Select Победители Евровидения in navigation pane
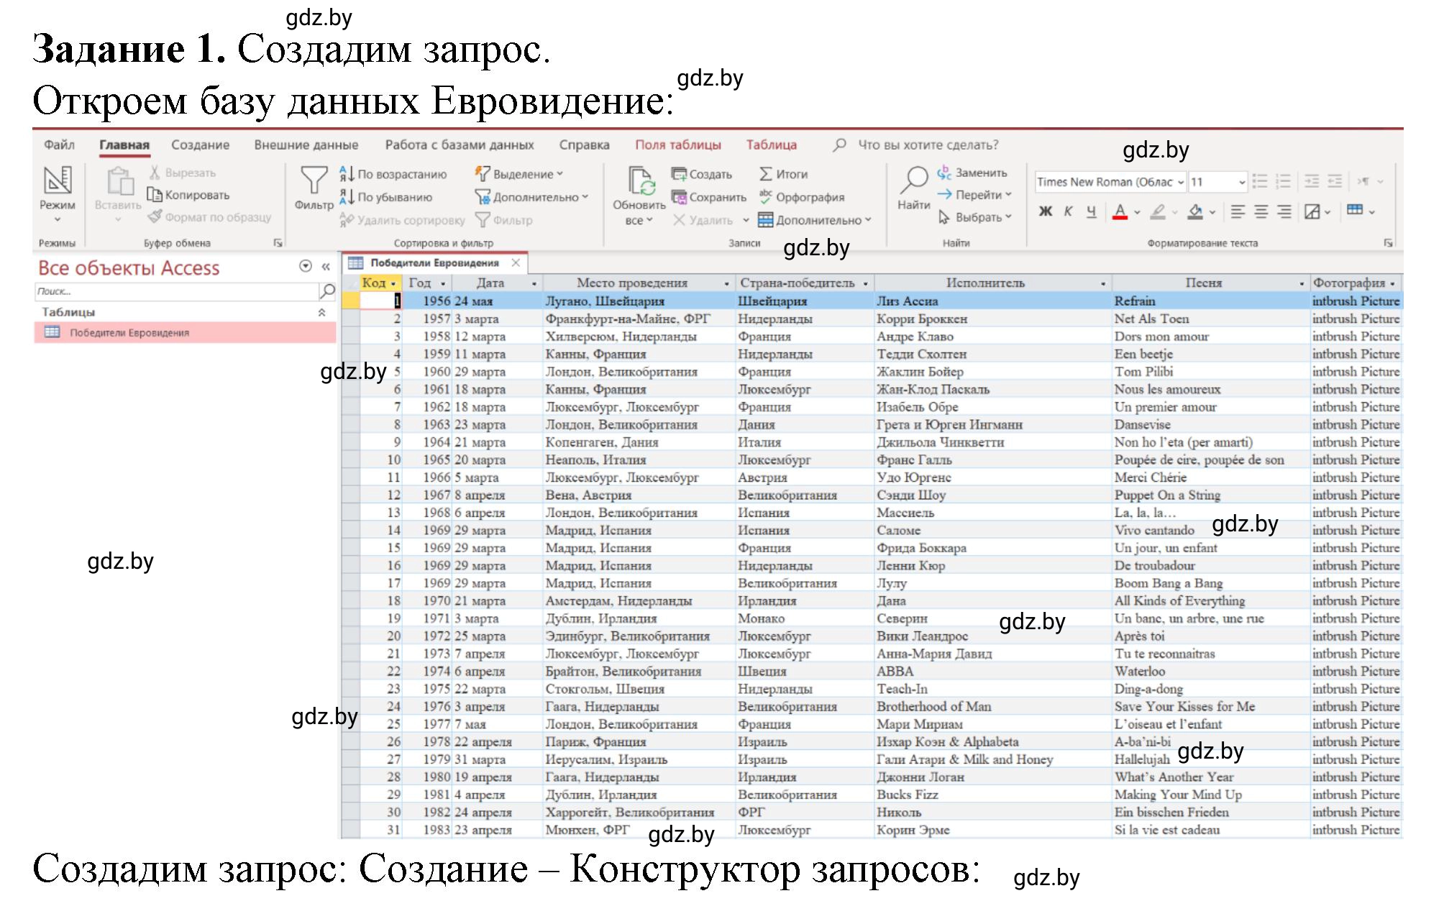Screen dimensions: 1444x901 pyautogui.click(x=185, y=332)
